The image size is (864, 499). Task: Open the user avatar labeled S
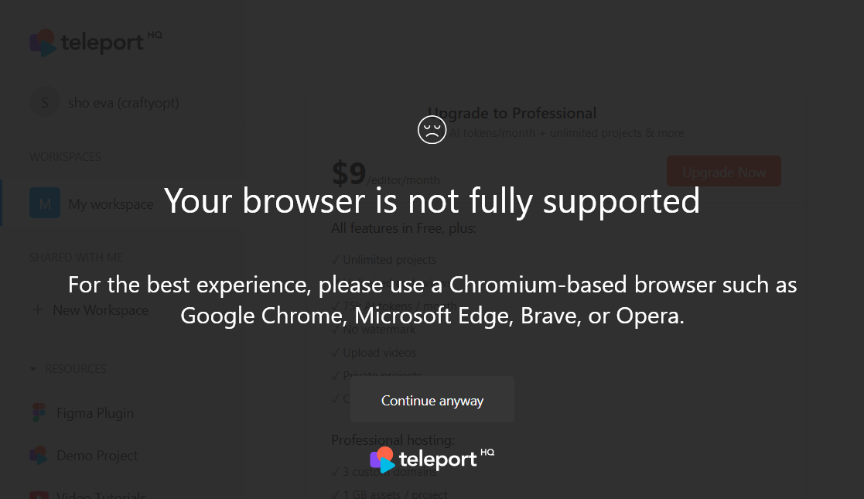coord(45,103)
